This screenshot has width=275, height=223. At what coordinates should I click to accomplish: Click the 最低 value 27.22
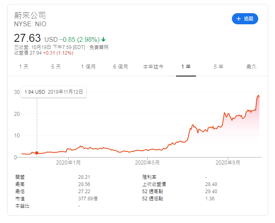click(84, 192)
